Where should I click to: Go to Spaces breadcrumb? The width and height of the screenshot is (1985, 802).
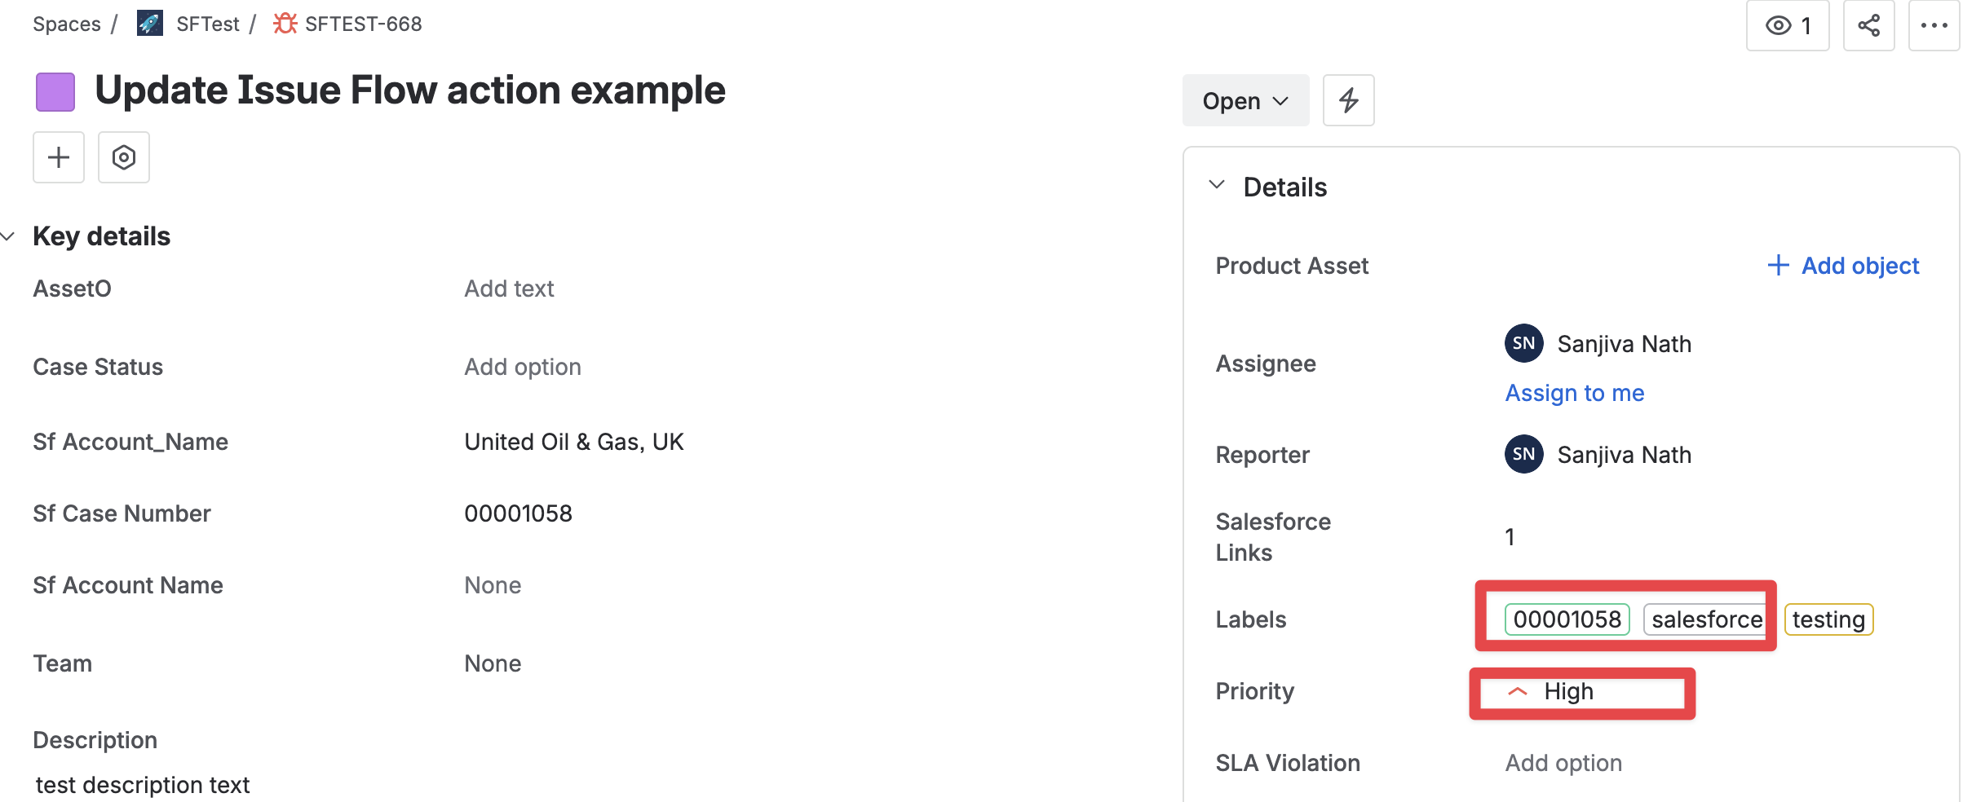pyautogui.click(x=67, y=24)
